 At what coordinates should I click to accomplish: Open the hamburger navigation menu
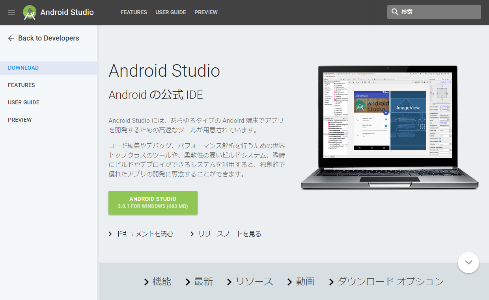coord(11,12)
